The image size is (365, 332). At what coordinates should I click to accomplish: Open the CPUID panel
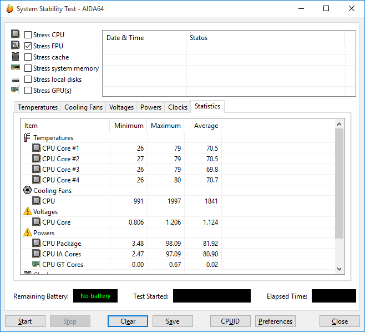pyautogui.click(x=230, y=321)
